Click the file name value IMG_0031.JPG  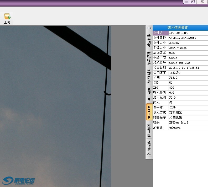[179, 33]
